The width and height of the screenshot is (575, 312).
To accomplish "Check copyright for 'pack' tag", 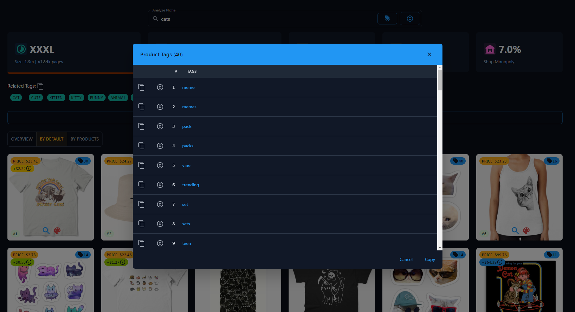I will coord(160,126).
